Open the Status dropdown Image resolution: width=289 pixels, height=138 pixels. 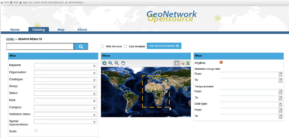coord(94,94)
